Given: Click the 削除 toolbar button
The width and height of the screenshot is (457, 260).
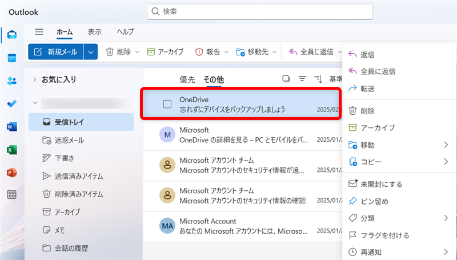Looking at the screenshot, I should (x=118, y=52).
